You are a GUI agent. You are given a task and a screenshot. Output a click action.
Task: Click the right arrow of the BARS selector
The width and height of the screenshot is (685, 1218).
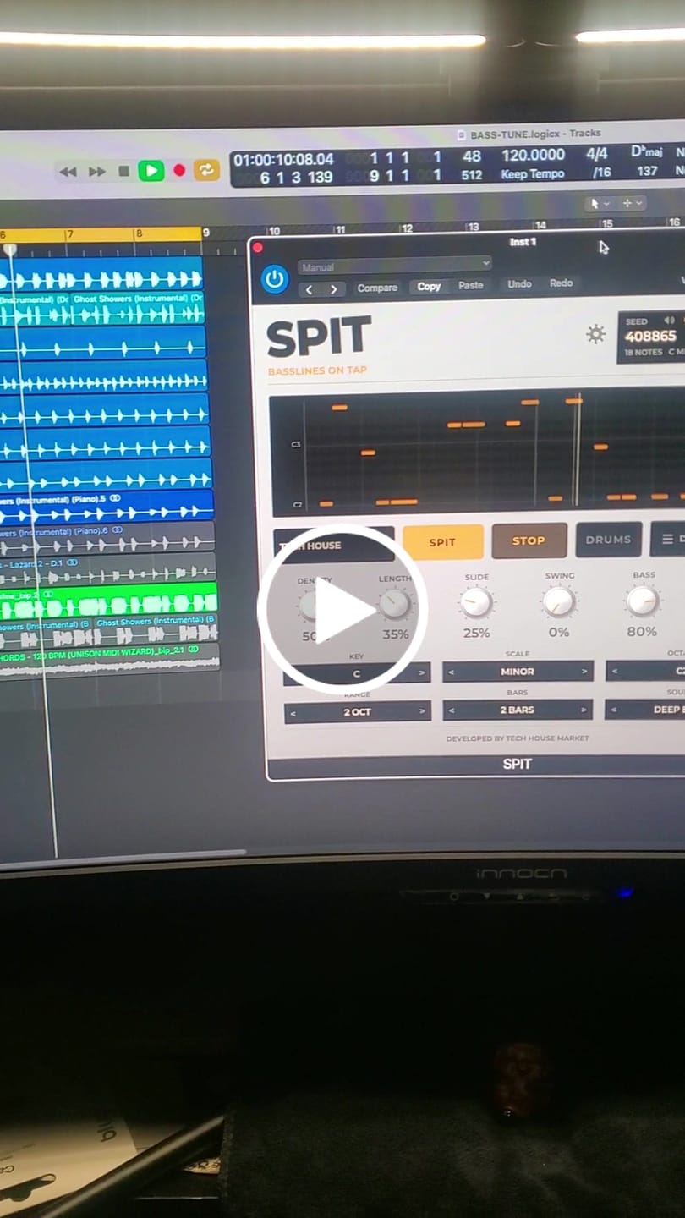pyautogui.click(x=584, y=710)
